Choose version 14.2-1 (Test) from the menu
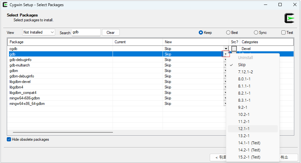The width and height of the screenshot is (301, 163). (253, 150)
